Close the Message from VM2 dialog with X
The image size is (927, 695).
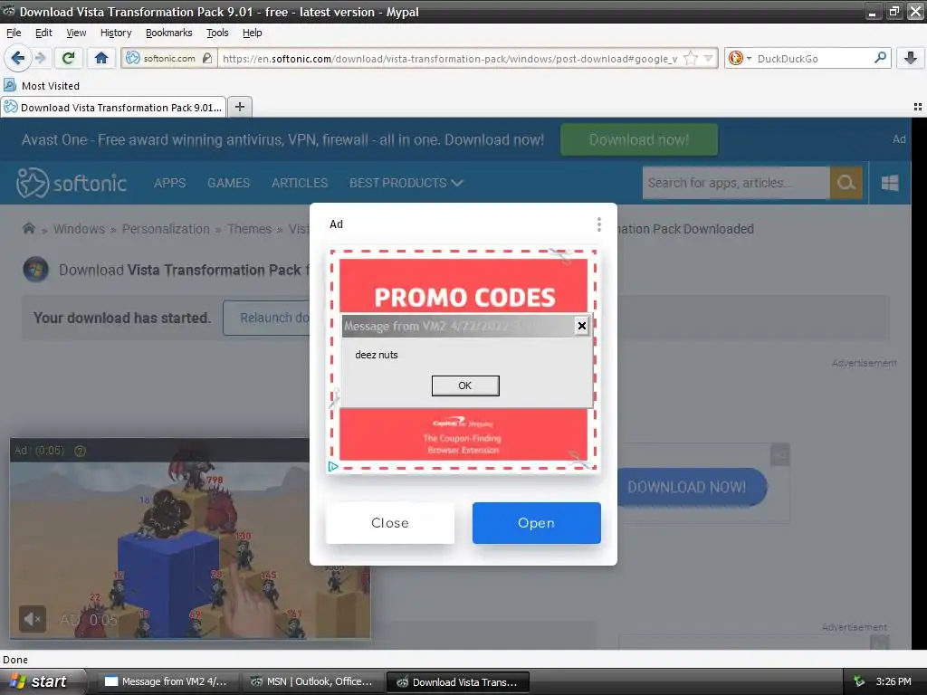[582, 326]
